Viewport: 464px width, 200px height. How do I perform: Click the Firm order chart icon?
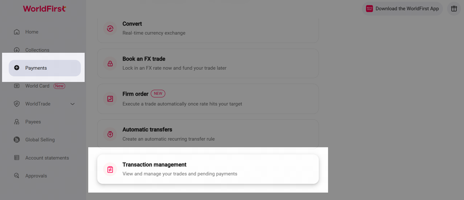pos(110,99)
